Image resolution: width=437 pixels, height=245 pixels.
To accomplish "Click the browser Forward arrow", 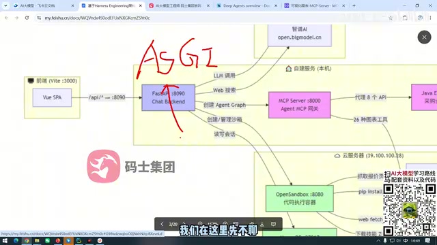I will click(x=16, y=18).
